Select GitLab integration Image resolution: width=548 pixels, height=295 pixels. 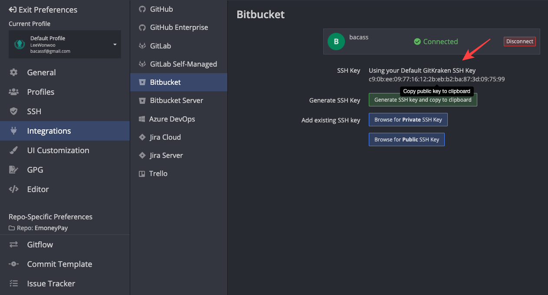179,45
